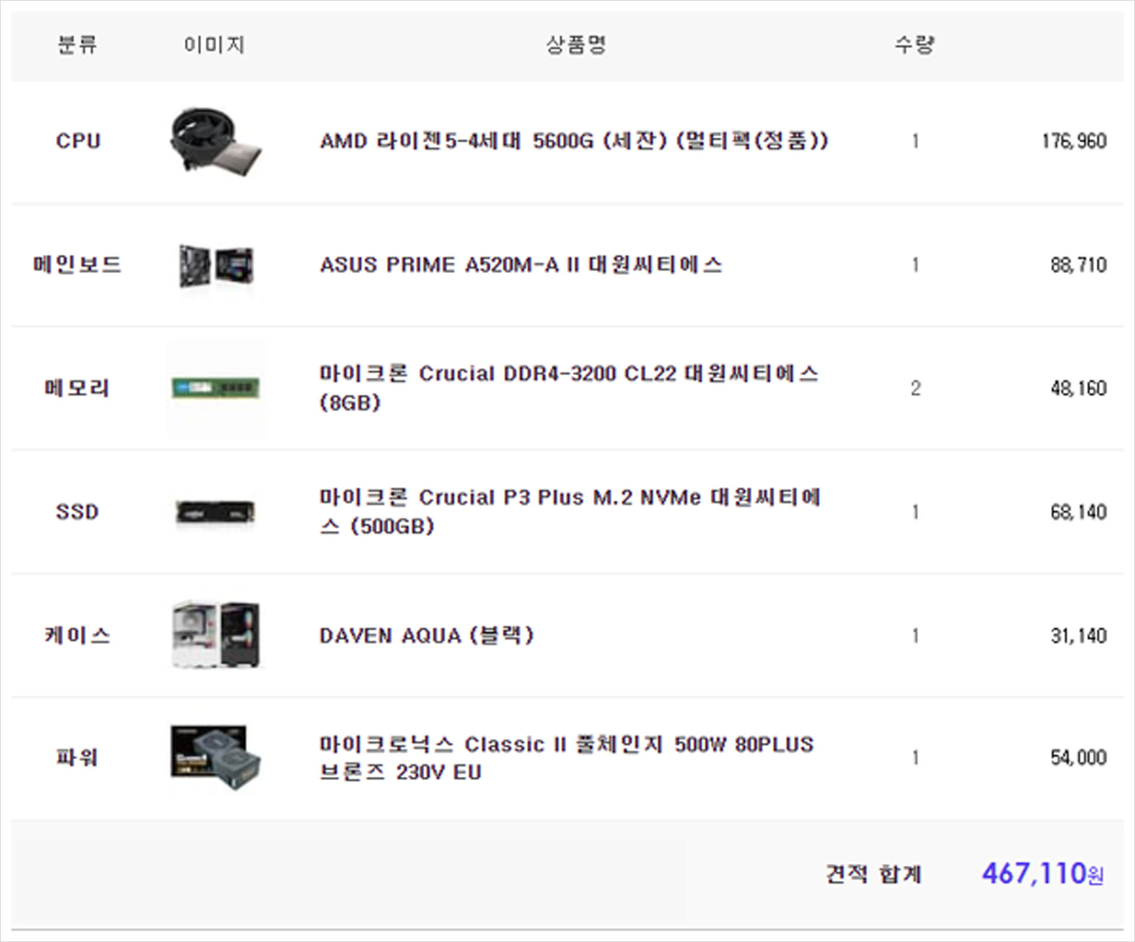
Task: Open ASUS PRIME A520M-A II product name
Action: click(521, 265)
